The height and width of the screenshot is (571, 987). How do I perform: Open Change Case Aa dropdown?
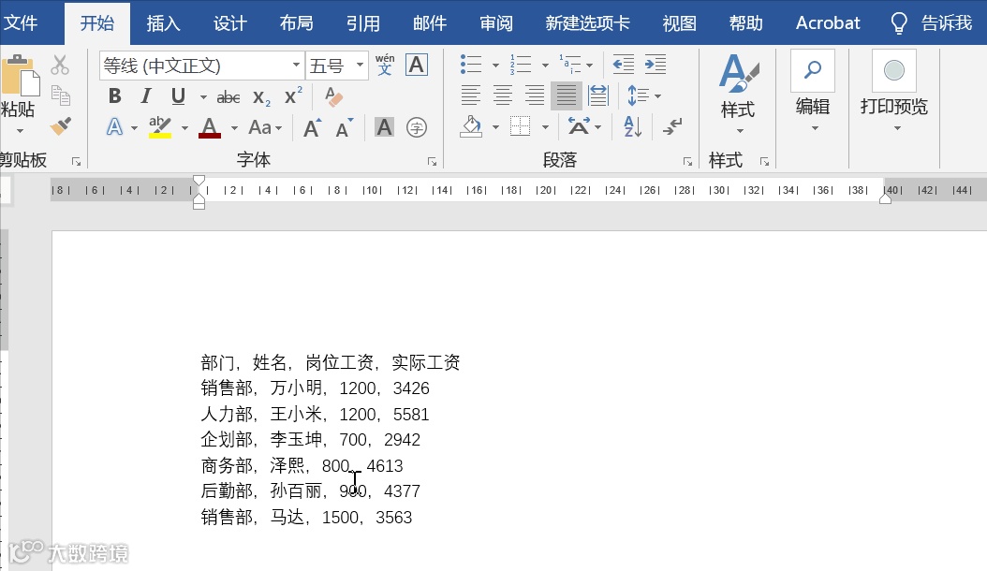point(264,128)
